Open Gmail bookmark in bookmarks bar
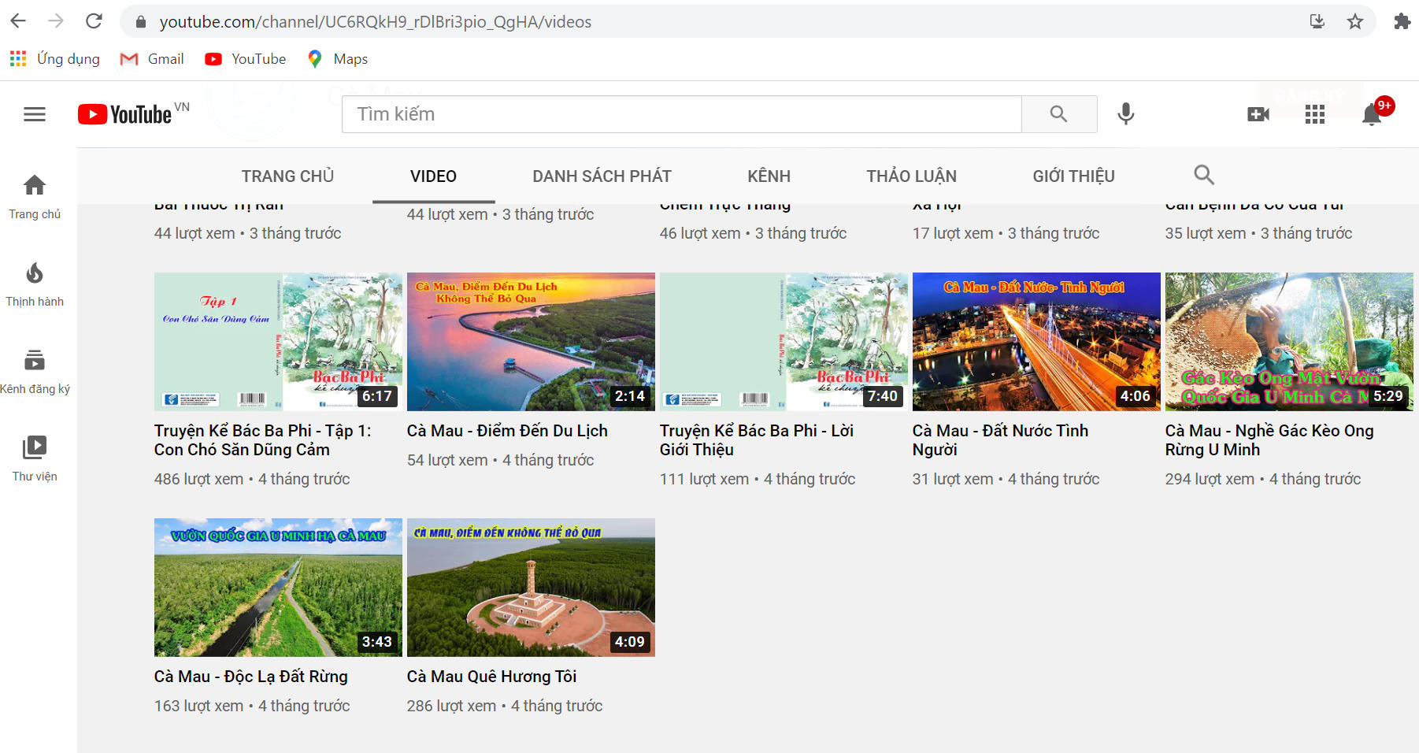 coord(152,59)
